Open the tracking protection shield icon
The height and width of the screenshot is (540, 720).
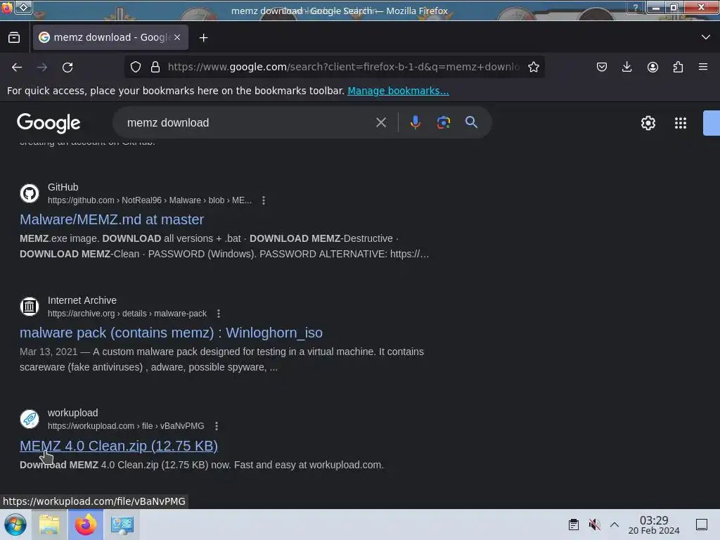[x=136, y=67]
